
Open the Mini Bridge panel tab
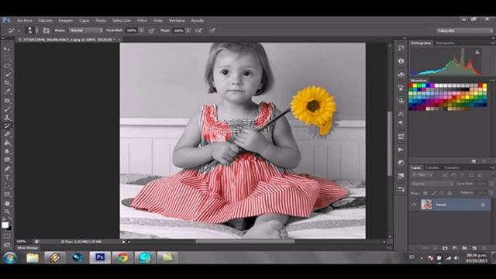click(28, 248)
